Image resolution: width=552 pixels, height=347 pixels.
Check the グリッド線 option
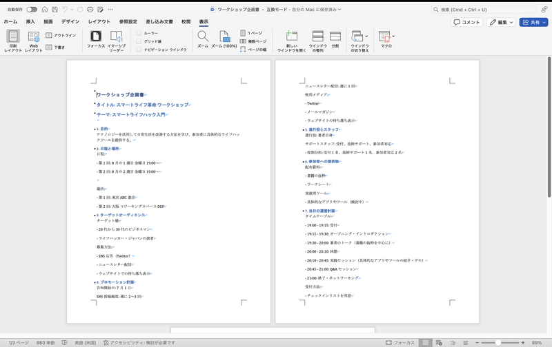pos(139,41)
